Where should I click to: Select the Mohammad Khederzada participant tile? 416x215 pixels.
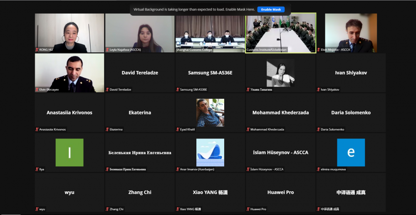(x=281, y=113)
